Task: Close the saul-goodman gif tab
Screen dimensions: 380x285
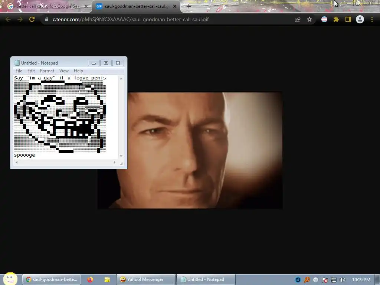Action: tap(175, 6)
